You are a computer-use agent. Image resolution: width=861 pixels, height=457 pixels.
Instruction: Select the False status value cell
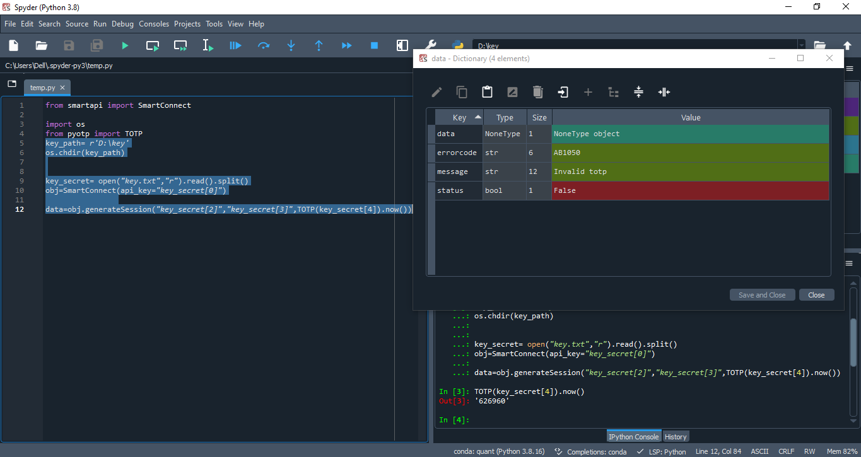pyautogui.click(x=691, y=190)
